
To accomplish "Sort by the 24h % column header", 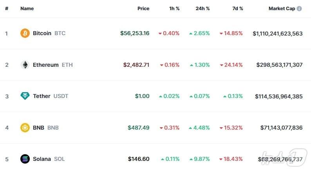I will pyautogui.click(x=203, y=8).
